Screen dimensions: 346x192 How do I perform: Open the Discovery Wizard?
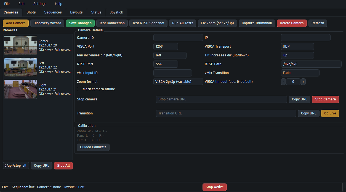[x=47, y=23]
